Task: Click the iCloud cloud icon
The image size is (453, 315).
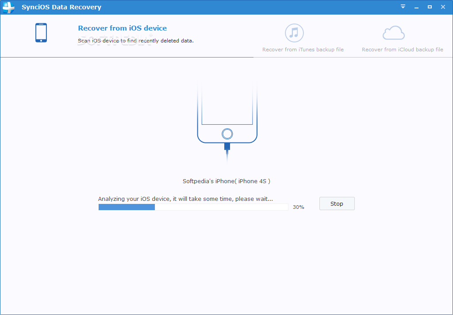Action: 393,33
